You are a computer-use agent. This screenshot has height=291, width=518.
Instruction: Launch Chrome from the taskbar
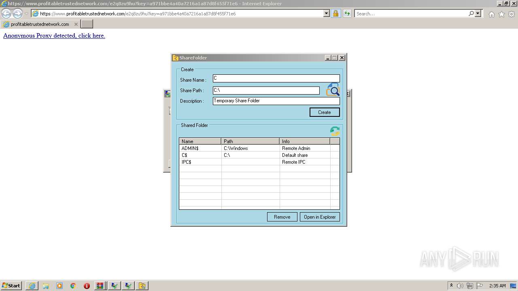(73, 286)
